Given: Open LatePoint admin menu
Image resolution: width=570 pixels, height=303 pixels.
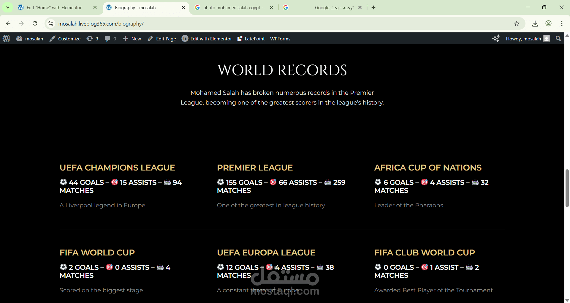Looking at the screenshot, I should [x=251, y=39].
